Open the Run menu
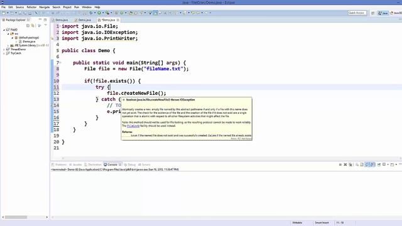 [77, 7]
